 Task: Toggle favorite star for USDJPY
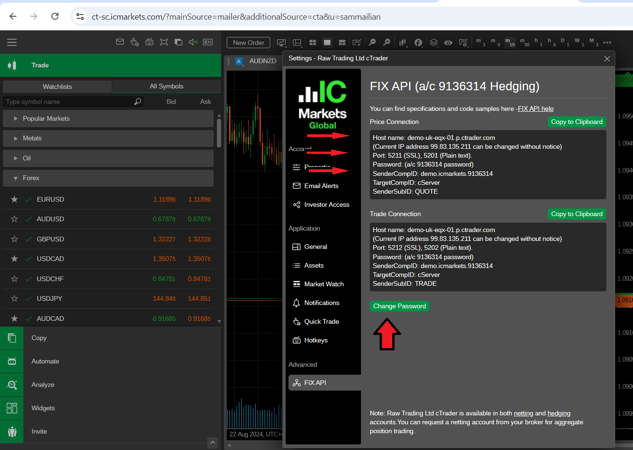point(14,298)
